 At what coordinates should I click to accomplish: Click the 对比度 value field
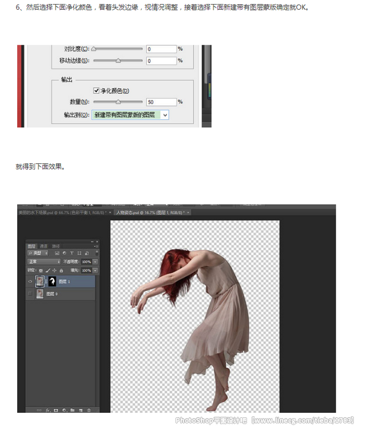click(161, 49)
